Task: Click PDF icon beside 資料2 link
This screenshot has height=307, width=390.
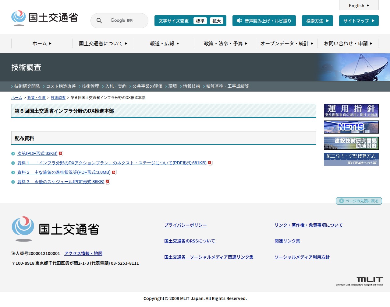Action: click(x=114, y=173)
